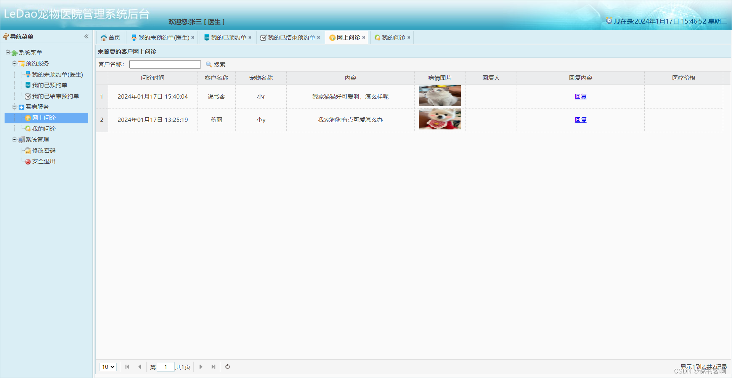Open 我的已预约单 in sidebar tree

[50, 85]
